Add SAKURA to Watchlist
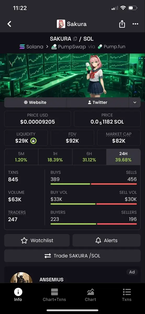 point(37,240)
